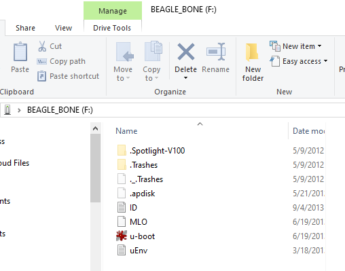345x271 pixels.
Task: Click the Cut scissors icon
Action: click(42, 46)
